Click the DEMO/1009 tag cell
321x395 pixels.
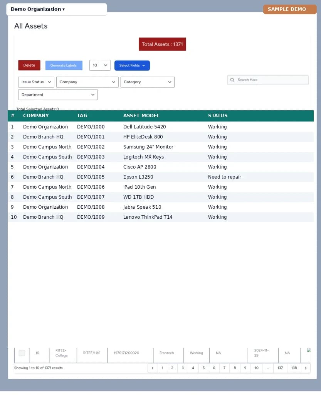(91, 217)
